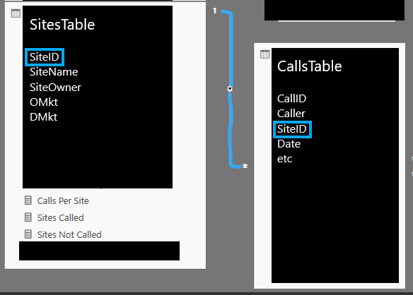The image size is (413, 295).
Task: Click the CallsTable table icon
Action: (x=264, y=54)
